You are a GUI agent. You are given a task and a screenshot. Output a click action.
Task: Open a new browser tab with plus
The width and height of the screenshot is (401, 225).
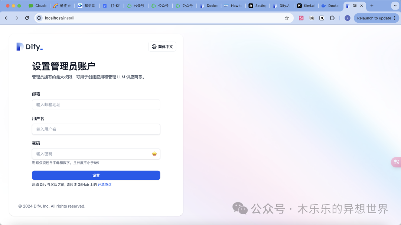point(372,6)
